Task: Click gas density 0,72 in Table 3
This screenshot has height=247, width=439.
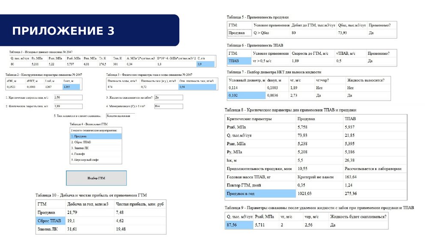Action: [x=144, y=87]
